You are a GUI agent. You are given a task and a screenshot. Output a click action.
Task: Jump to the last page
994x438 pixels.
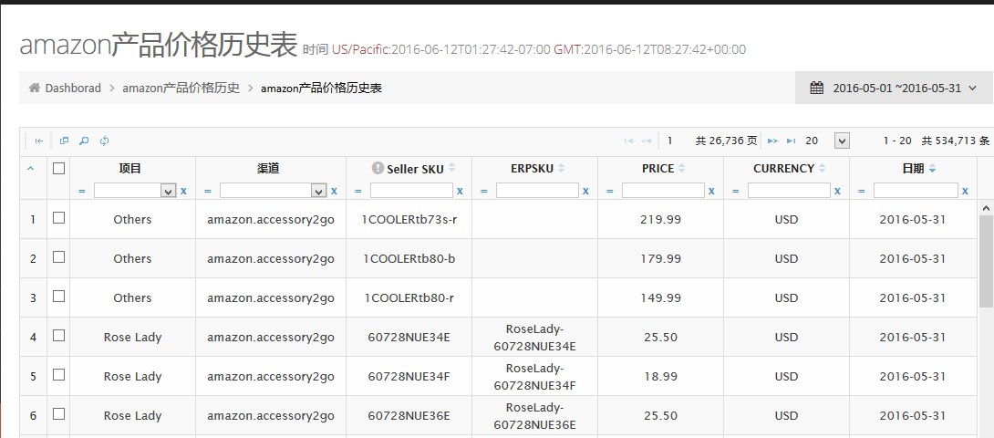click(x=792, y=141)
